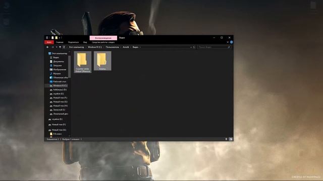Screen dimensions: 323x181
Task: Open Объемные объекты in navigation pane
Action: [x=59, y=77]
